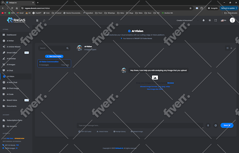Click the Browse link to upload
The height and width of the screenshot is (153, 239).
coord(170,83)
